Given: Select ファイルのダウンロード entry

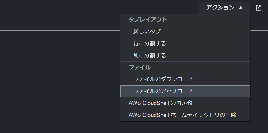Looking at the screenshot, I should click(x=185, y=79).
